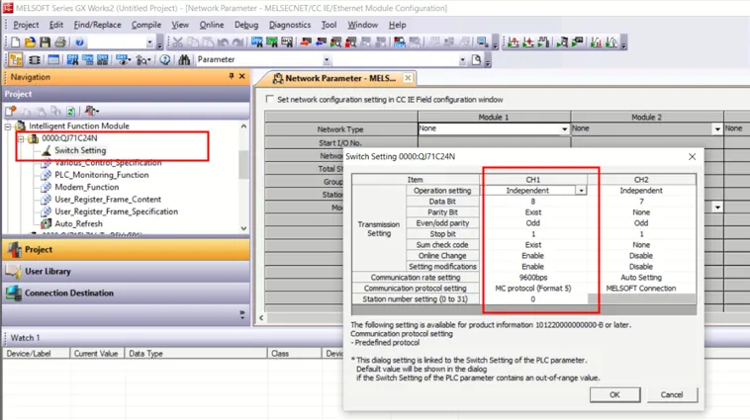This screenshot has width=750, height=420.
Task: Open the Project pane filter icon dropdown
Action: 91,111
